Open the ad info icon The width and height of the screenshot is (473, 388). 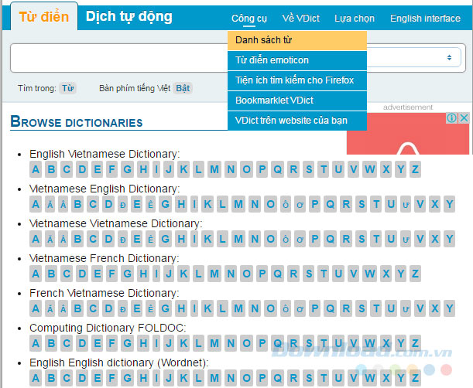451,117
